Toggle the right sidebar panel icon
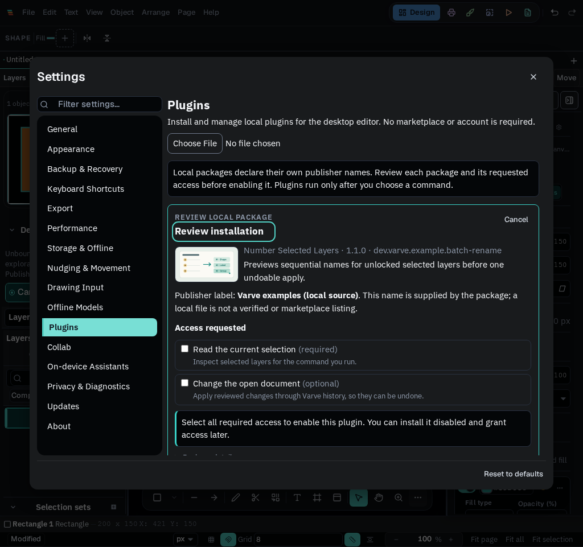Image resolution: width=583 pixels, height=547 pixels. pos(569,100)
